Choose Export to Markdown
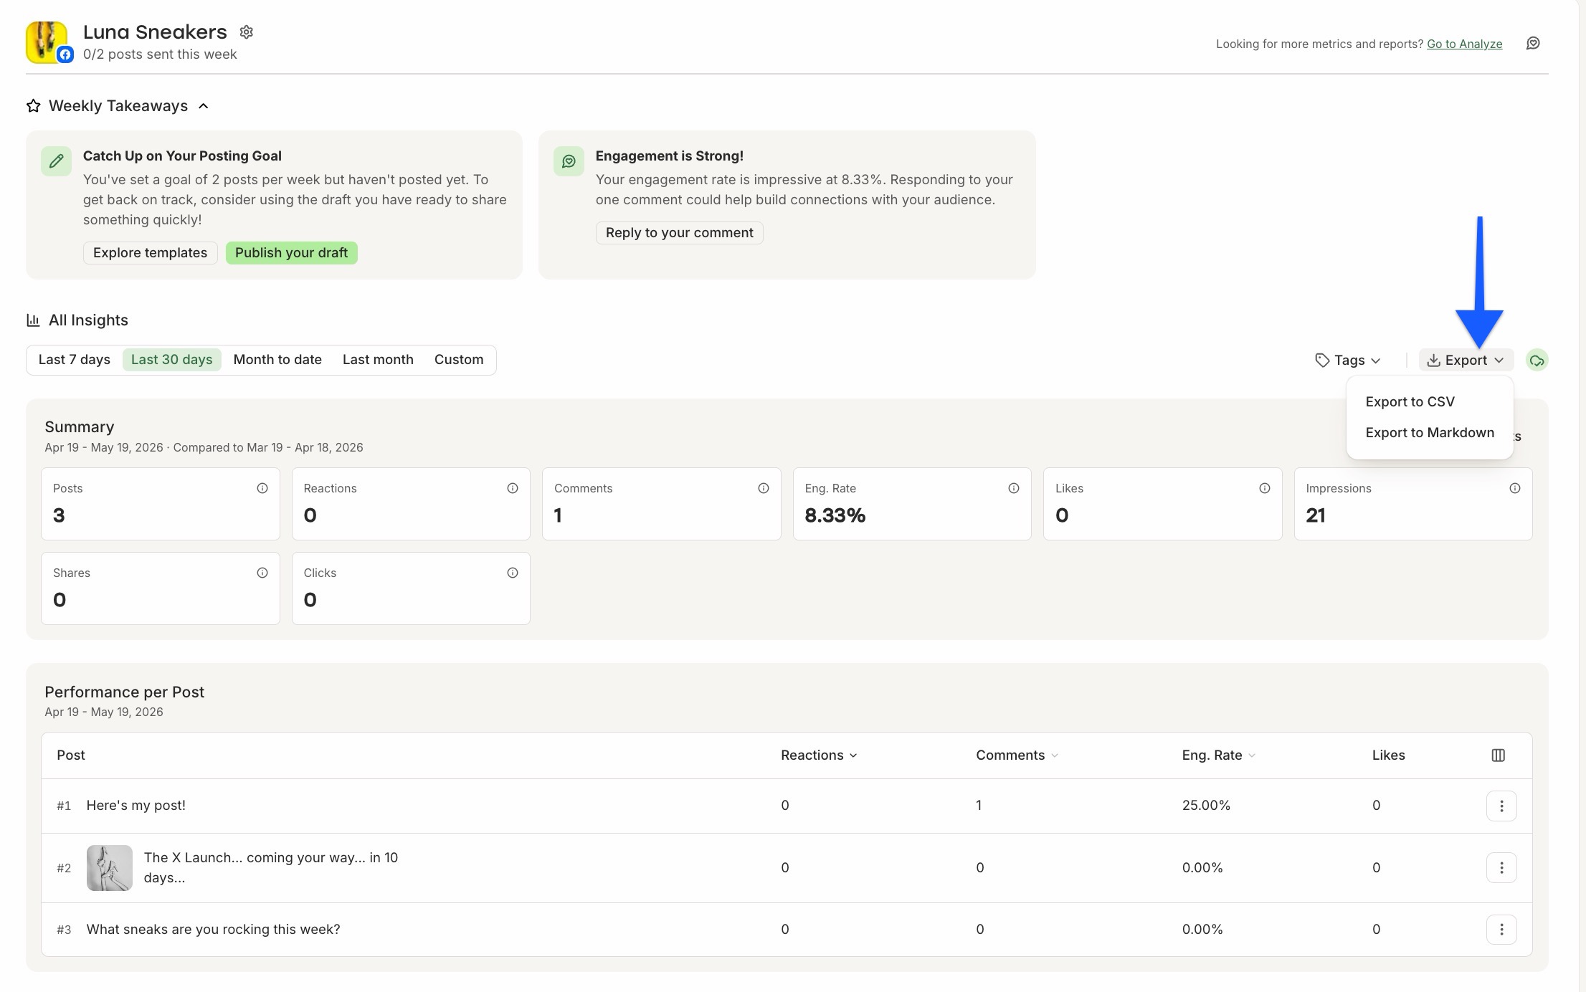Image resolution: width=1586 pixels, height=992 pixels. pyautogui.click(x=1430, y=433)
